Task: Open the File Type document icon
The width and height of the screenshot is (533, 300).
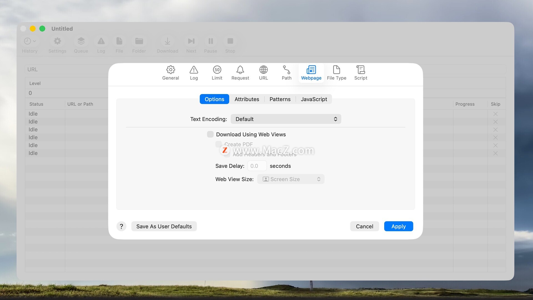Action: pyautogui.click(x=336, y=70)
